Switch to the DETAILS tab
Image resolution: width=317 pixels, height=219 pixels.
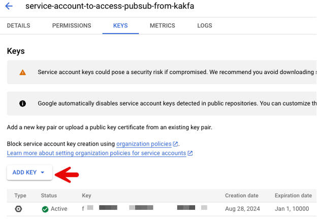click(x=19, y=26)
